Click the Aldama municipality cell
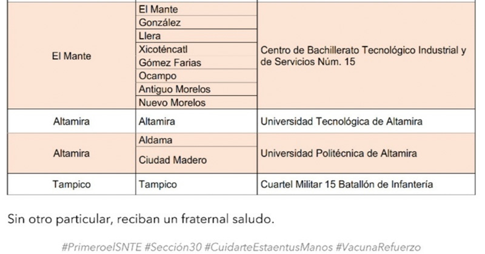 156,140
